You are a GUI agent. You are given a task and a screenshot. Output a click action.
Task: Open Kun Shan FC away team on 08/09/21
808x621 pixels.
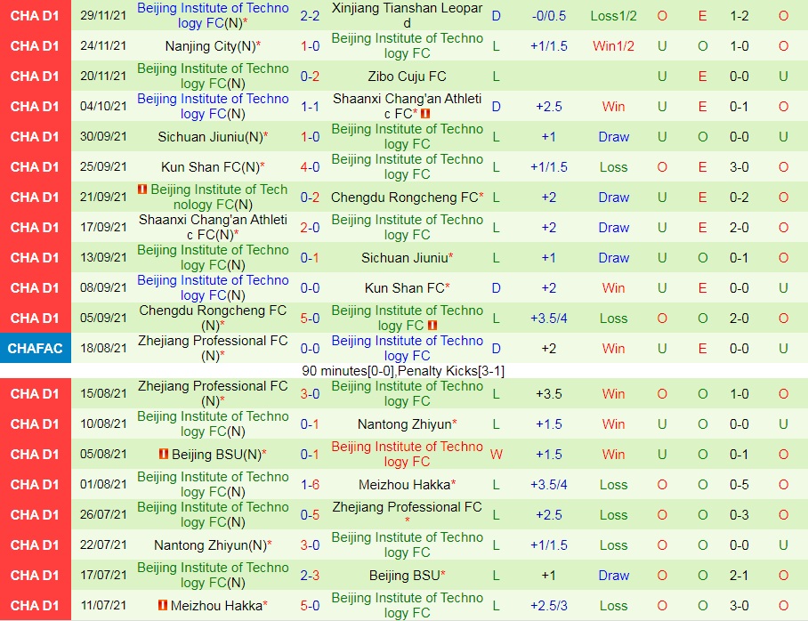407,288
